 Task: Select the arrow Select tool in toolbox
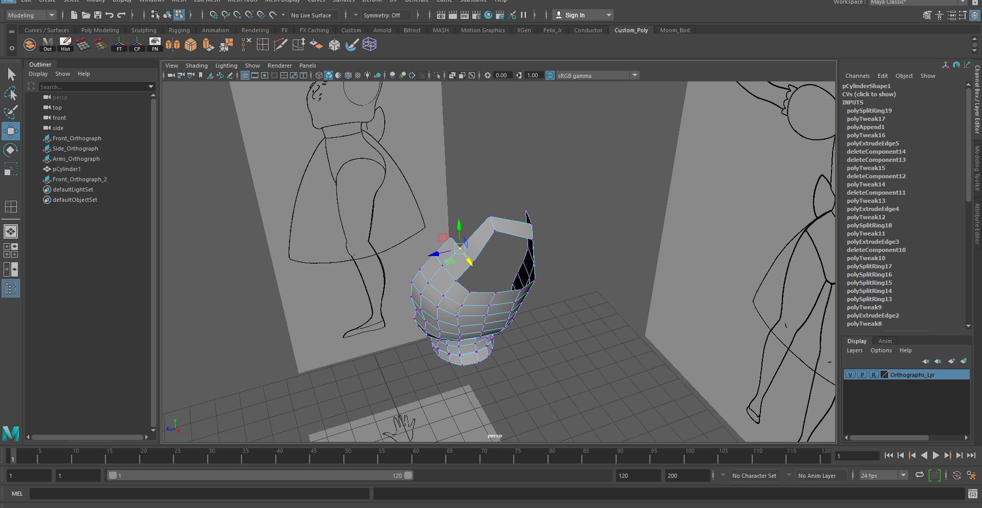point(11,75)
